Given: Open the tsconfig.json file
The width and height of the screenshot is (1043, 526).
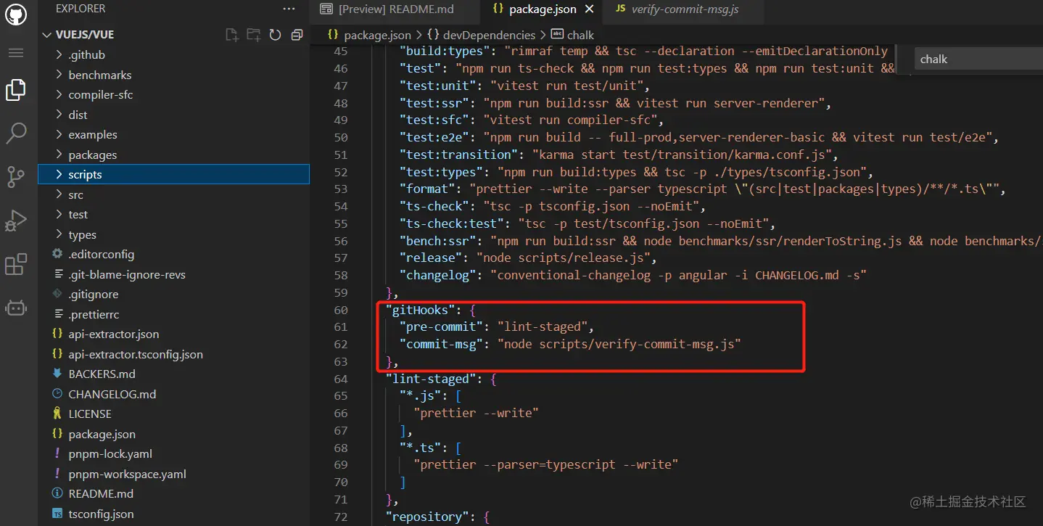Looking at the screenshot, I should pos(173,514).
